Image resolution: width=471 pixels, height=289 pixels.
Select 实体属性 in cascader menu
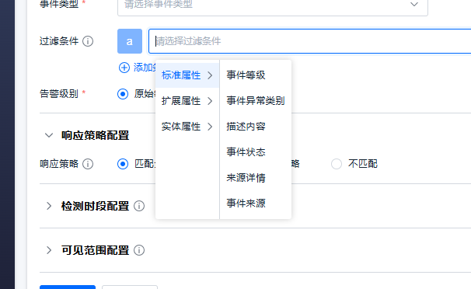[187, 127]
